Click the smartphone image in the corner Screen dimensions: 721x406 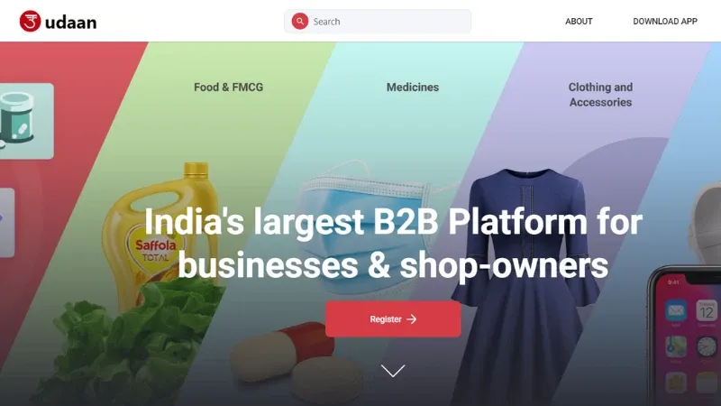point(685,337)
